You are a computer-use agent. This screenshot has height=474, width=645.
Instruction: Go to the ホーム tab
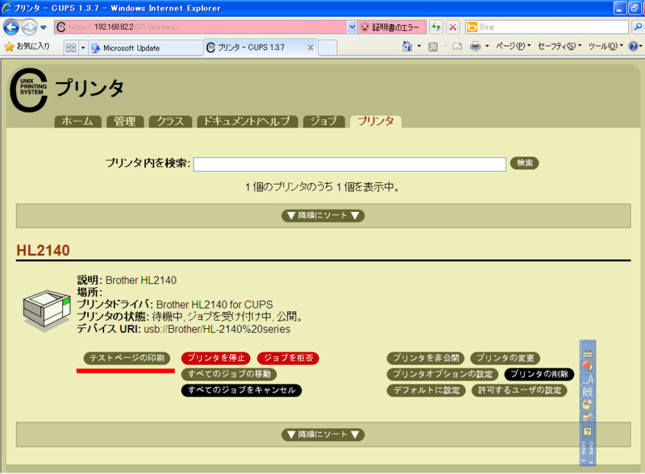tap(77, 122)
